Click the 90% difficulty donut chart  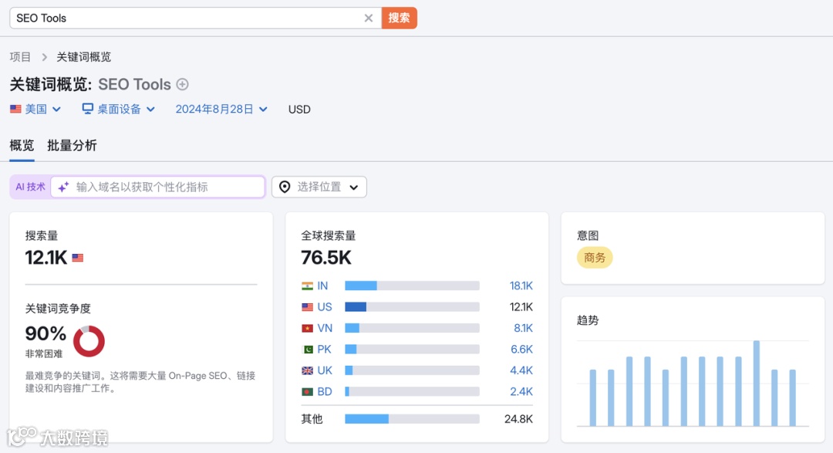tap(89, 341)
